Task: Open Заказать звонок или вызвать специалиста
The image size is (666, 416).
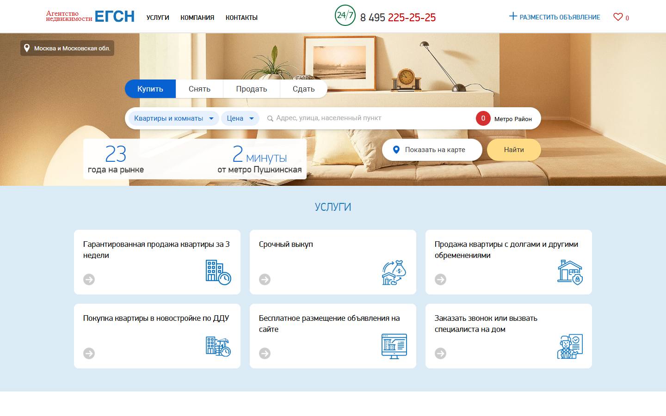Action: 486,324
